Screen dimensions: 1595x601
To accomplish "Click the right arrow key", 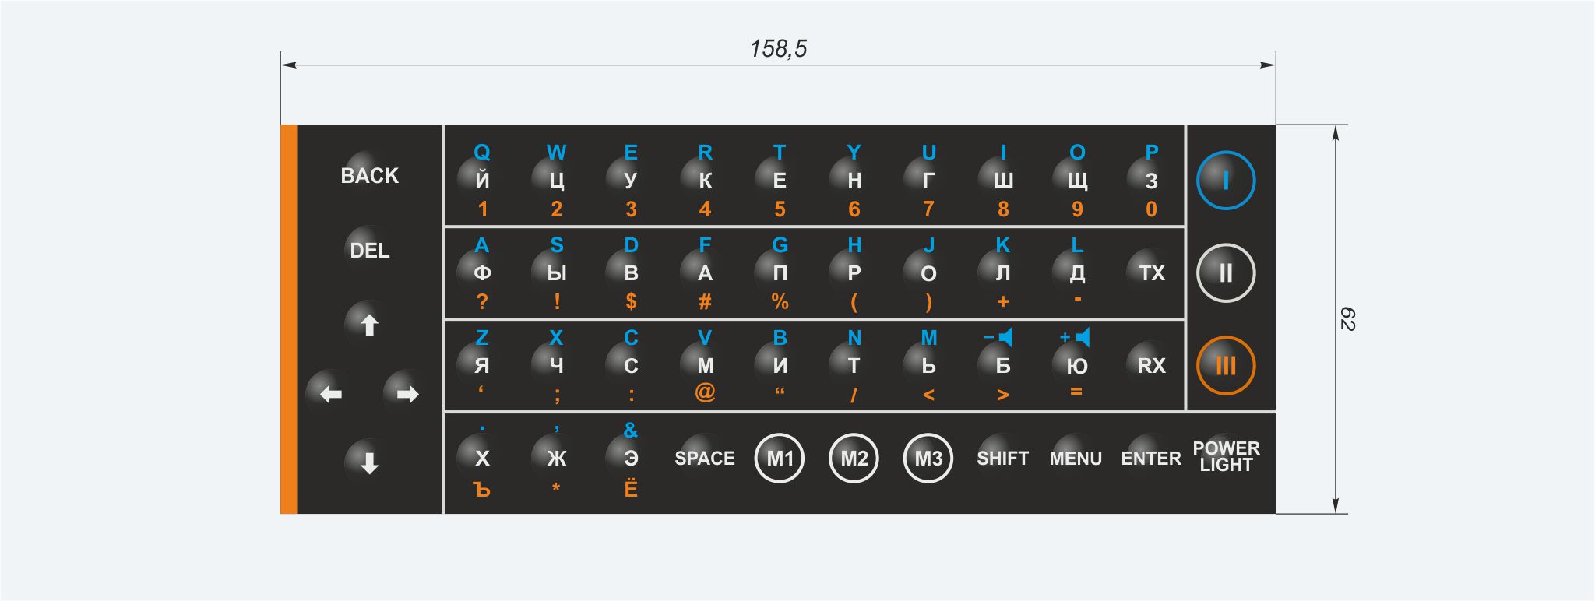I will [x=407, y=394].
